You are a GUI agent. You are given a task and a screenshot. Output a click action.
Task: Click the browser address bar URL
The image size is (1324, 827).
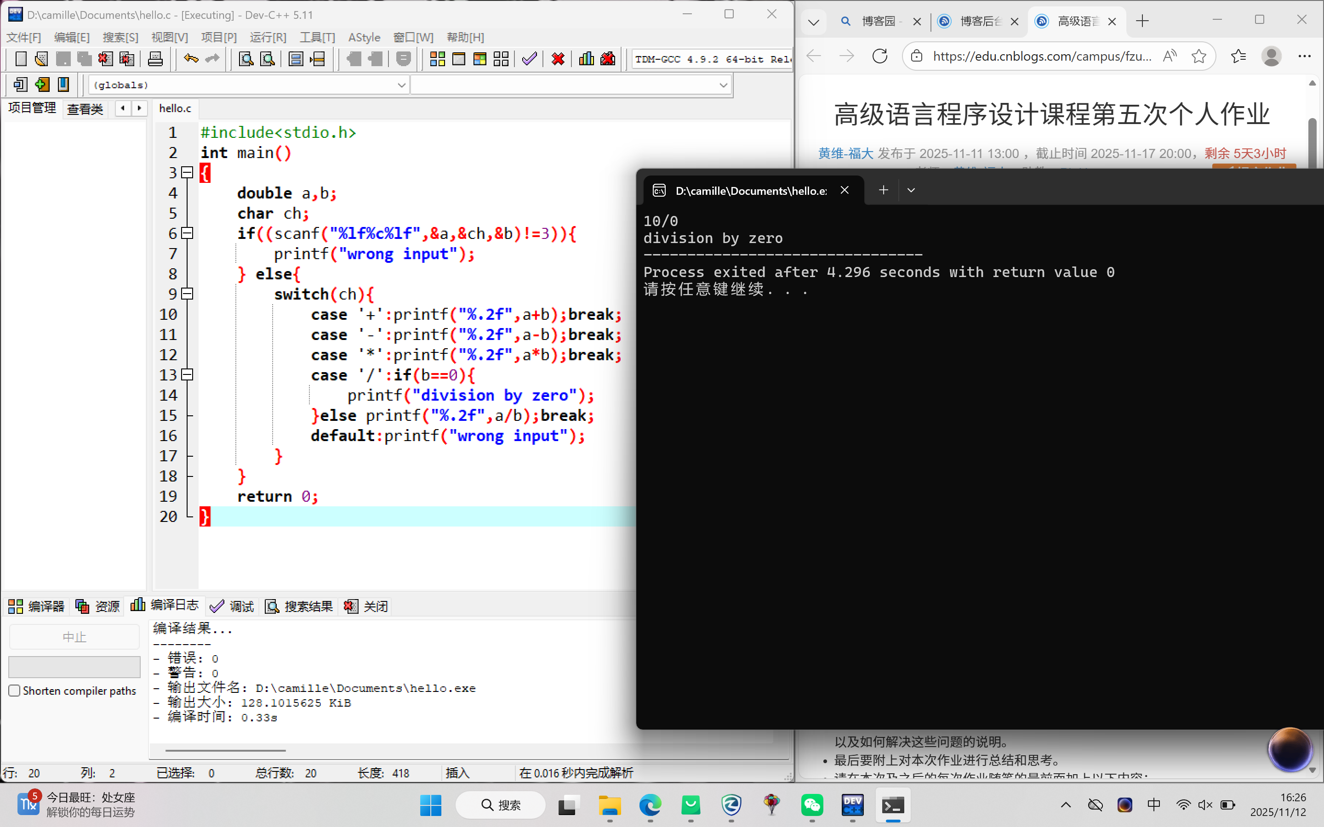[x=1042, y=56]
